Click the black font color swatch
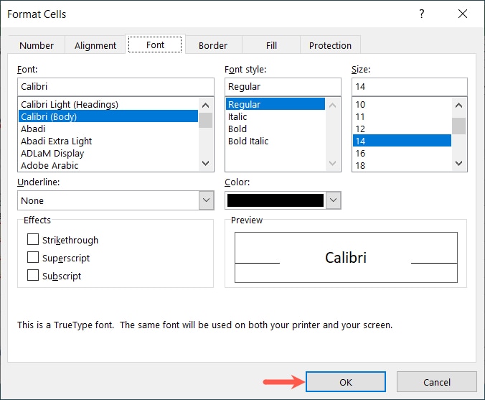Image resolution: width=485 pixels, height=400 pixels. (x=276, y=200)
